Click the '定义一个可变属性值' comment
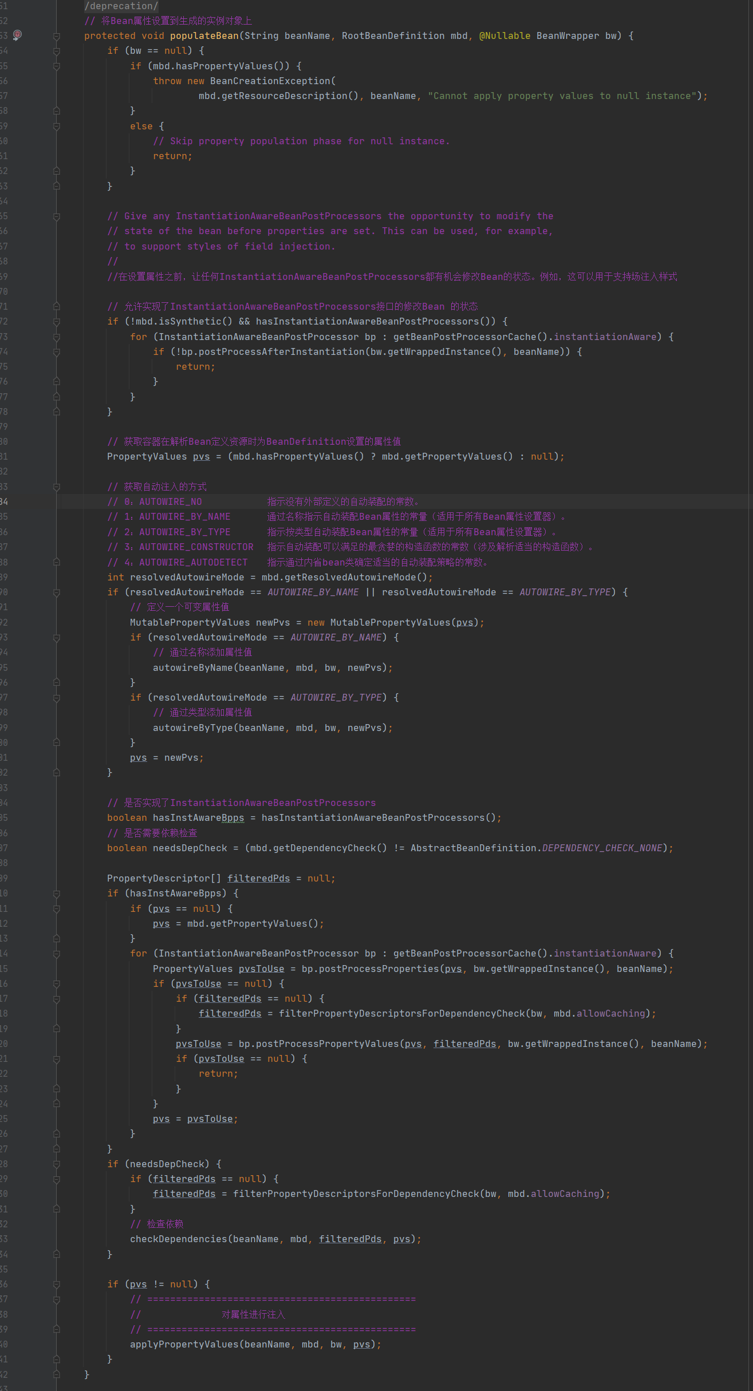The width and height of the screenshot is (753, 1391). [x=179, y=607]
